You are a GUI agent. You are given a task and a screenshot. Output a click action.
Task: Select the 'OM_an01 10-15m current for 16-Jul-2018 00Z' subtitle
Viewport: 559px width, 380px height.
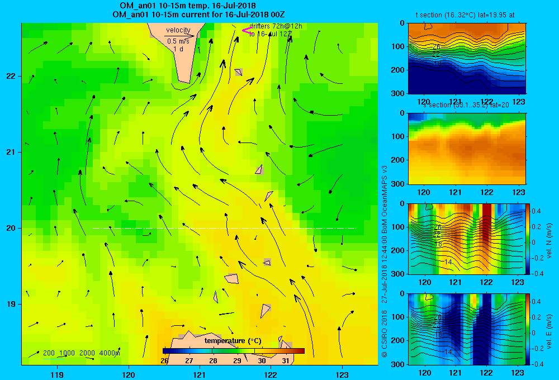coord(198,15)
